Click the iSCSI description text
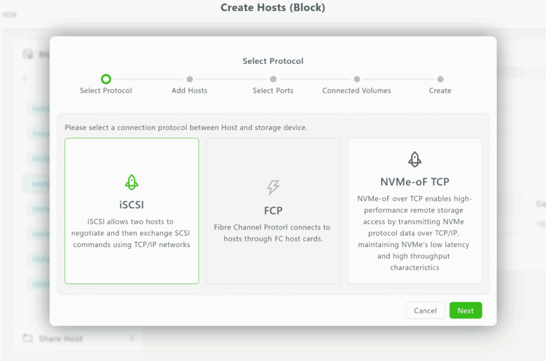546x361 pixels. pyautogui.click(x=132, y=233)
